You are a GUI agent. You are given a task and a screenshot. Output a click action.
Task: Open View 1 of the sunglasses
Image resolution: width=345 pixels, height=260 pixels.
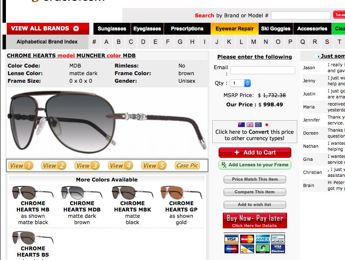pyautogui.click(x=21, y=165)
